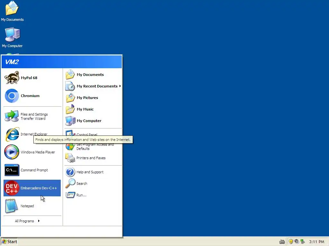Launch Embarcadero Dev-C++ from its red icon
This screenshot has height=246, width=329.
pos(12,188)
